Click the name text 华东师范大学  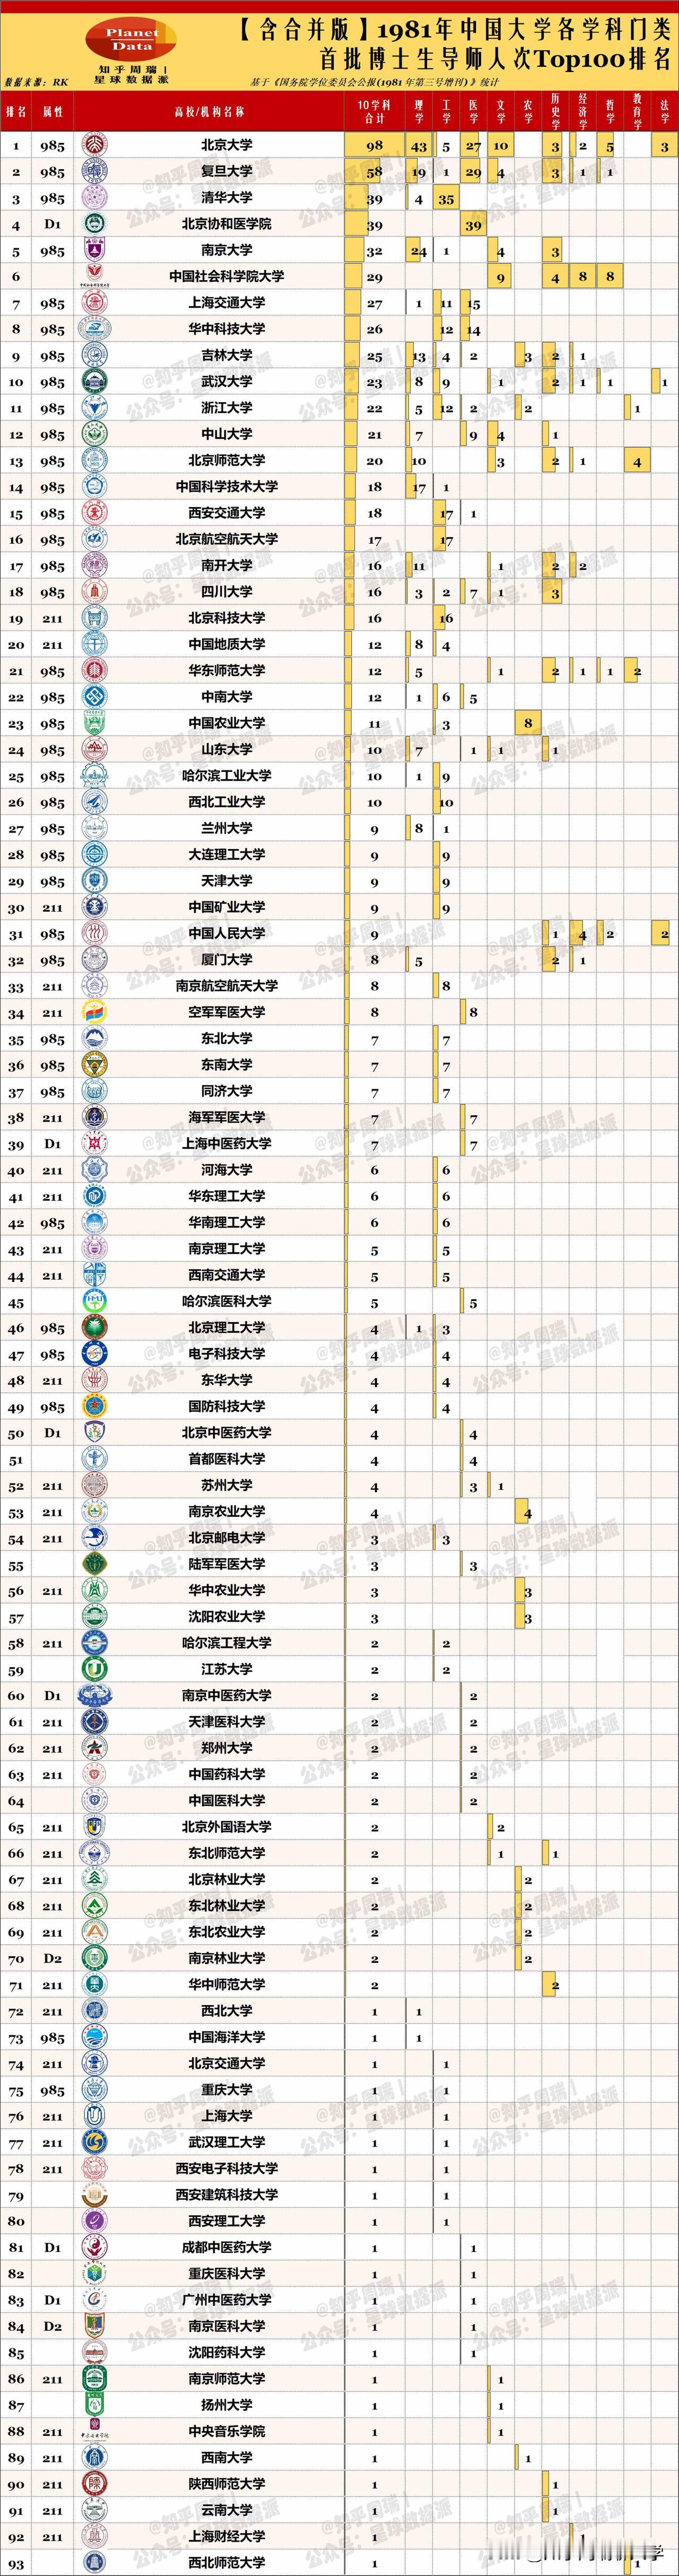tap(227, 671)
